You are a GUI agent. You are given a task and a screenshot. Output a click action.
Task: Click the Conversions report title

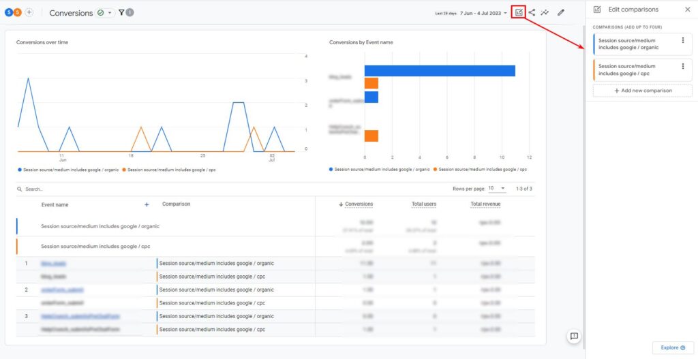[x=71, y=13]
